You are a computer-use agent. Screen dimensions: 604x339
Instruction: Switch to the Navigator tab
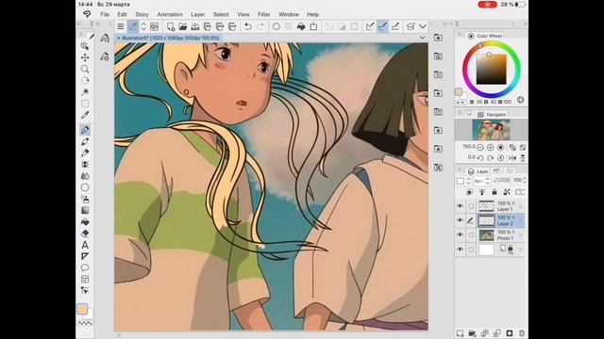(x=492, y=115)
